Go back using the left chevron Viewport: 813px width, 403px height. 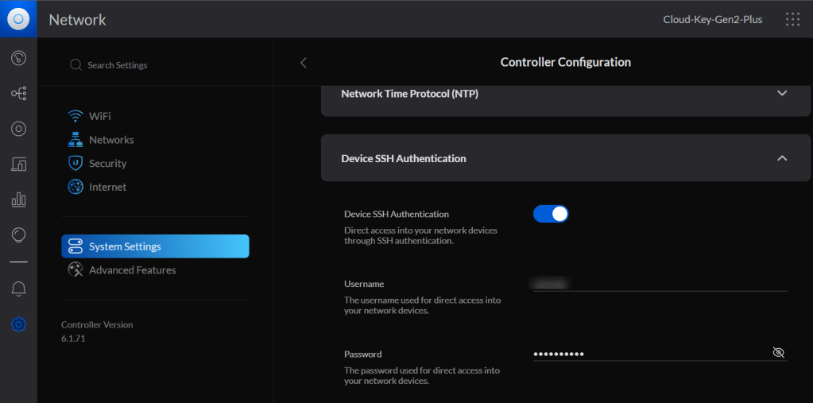(303, 63)
